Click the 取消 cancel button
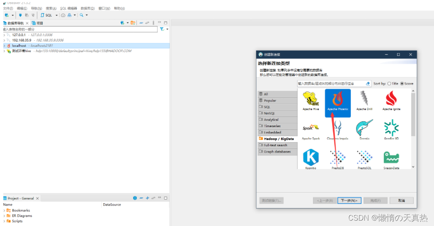434x226 pixels. click(x=402, y=201)
